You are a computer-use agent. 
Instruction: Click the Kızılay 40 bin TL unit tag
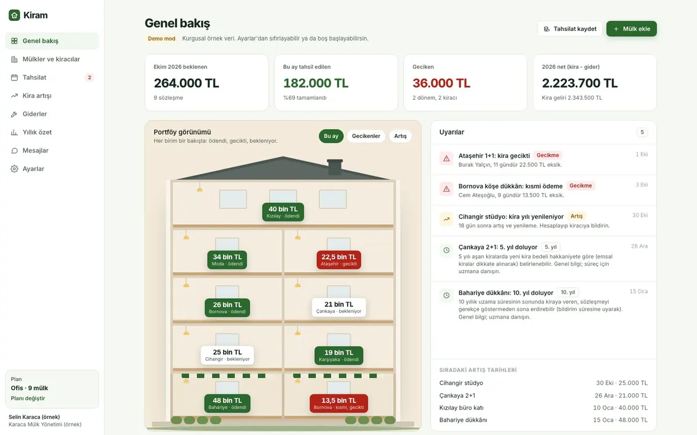click(x=283, y=212)
